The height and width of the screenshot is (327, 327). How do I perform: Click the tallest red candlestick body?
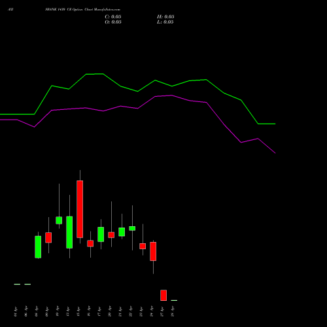[80, 209]
